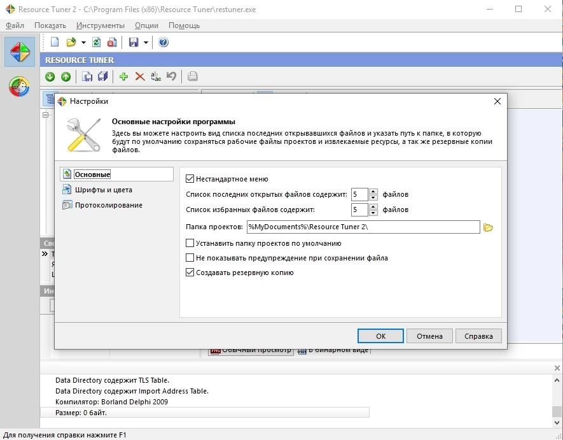Click the В бинарном виде tab behind dialog
This screenshot has width=563, height=440.
click(x=333, y=351)
